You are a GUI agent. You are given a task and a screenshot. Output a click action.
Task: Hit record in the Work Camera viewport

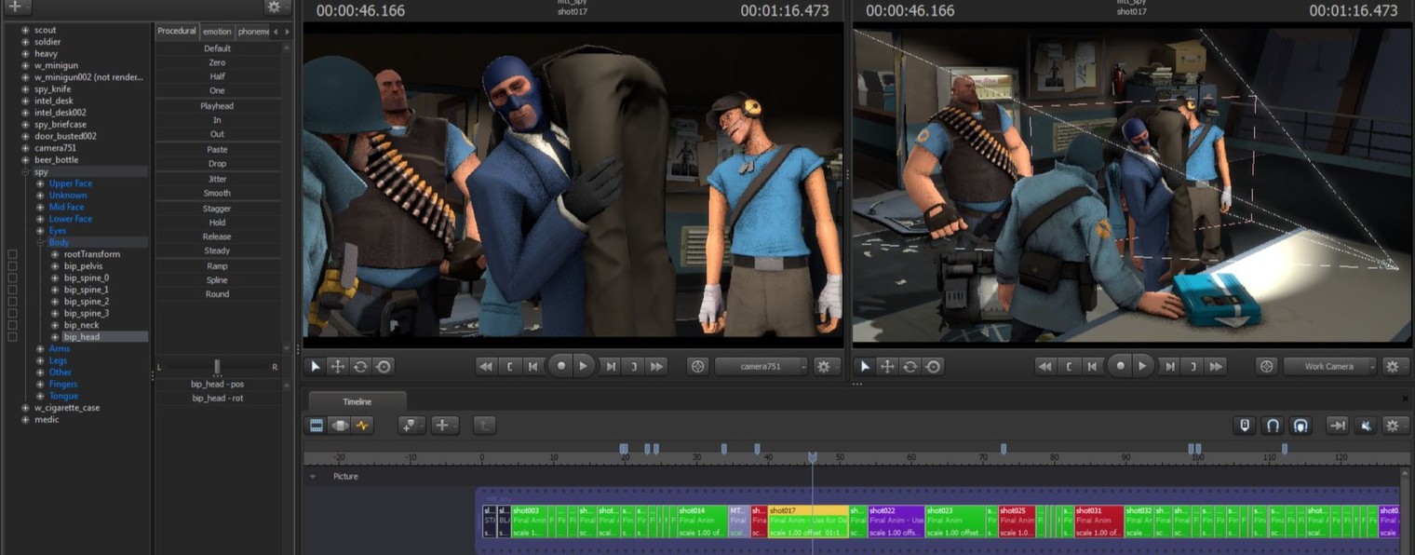(1120, 366)
